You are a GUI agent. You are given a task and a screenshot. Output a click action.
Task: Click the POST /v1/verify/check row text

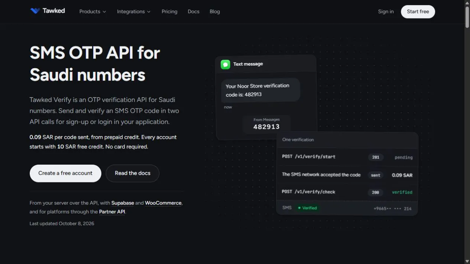(308, 192)
